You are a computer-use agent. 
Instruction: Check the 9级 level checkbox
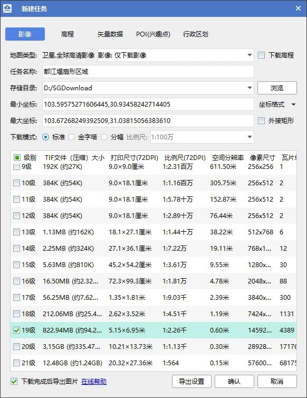tap(16, 167)
